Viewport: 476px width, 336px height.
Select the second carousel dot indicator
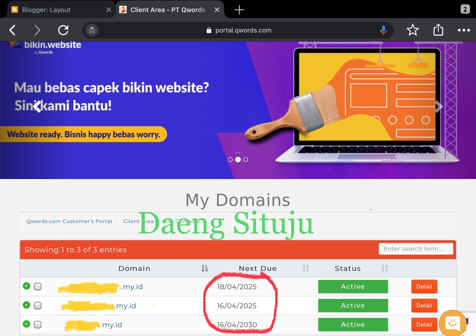pyautogui.click(x=238, y=160)
